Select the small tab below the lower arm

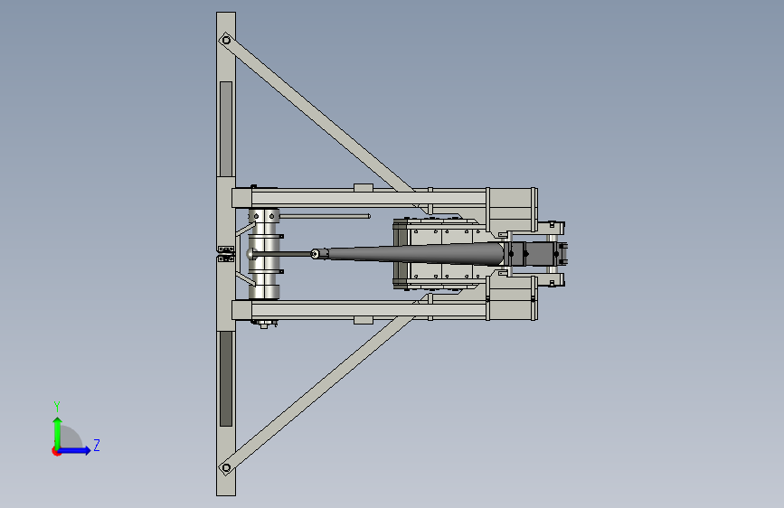click(x=364, y=320)
